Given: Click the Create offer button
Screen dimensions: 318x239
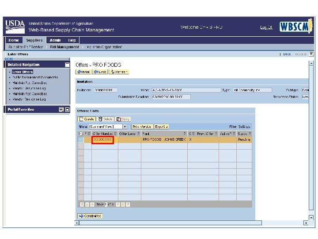Looking at the screenshot, I should (87, 119).
